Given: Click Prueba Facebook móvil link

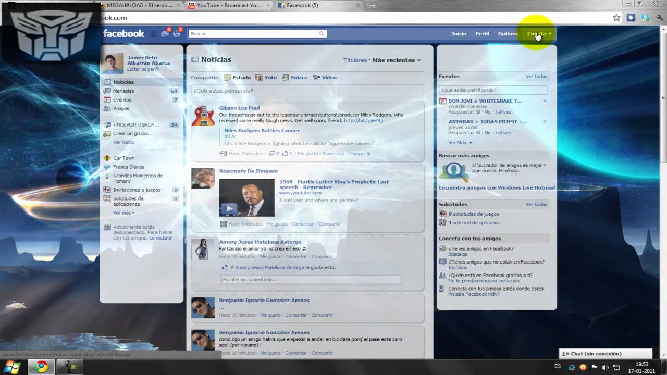Looking at the screenshot, I should tap(474, 294).
